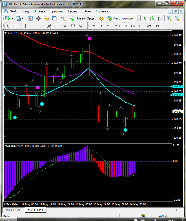The width and height of the screenshot is (186, 221).
Task: Zoom out on the chart
Action: click(x=177, y=18)
